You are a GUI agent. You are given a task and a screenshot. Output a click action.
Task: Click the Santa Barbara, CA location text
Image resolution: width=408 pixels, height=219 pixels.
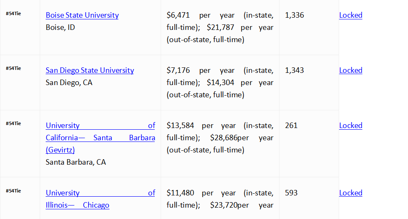[76, 162]
